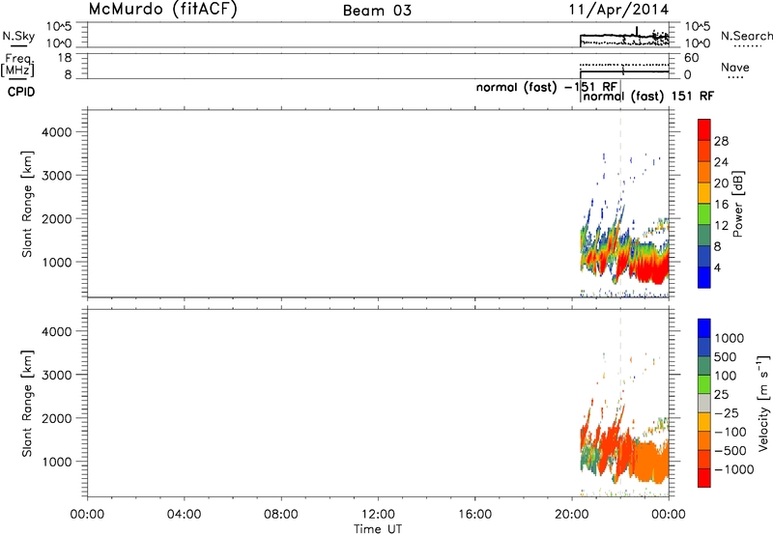Click the McMurdo (fitACF) title text

click(162, 10)
